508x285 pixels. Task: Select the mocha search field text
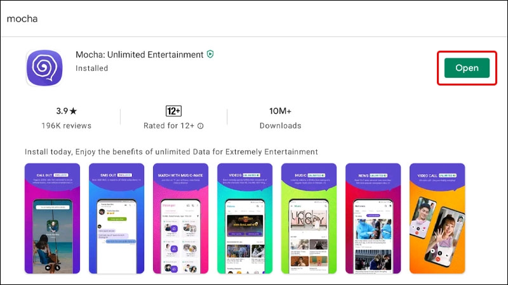coord(22,19)
